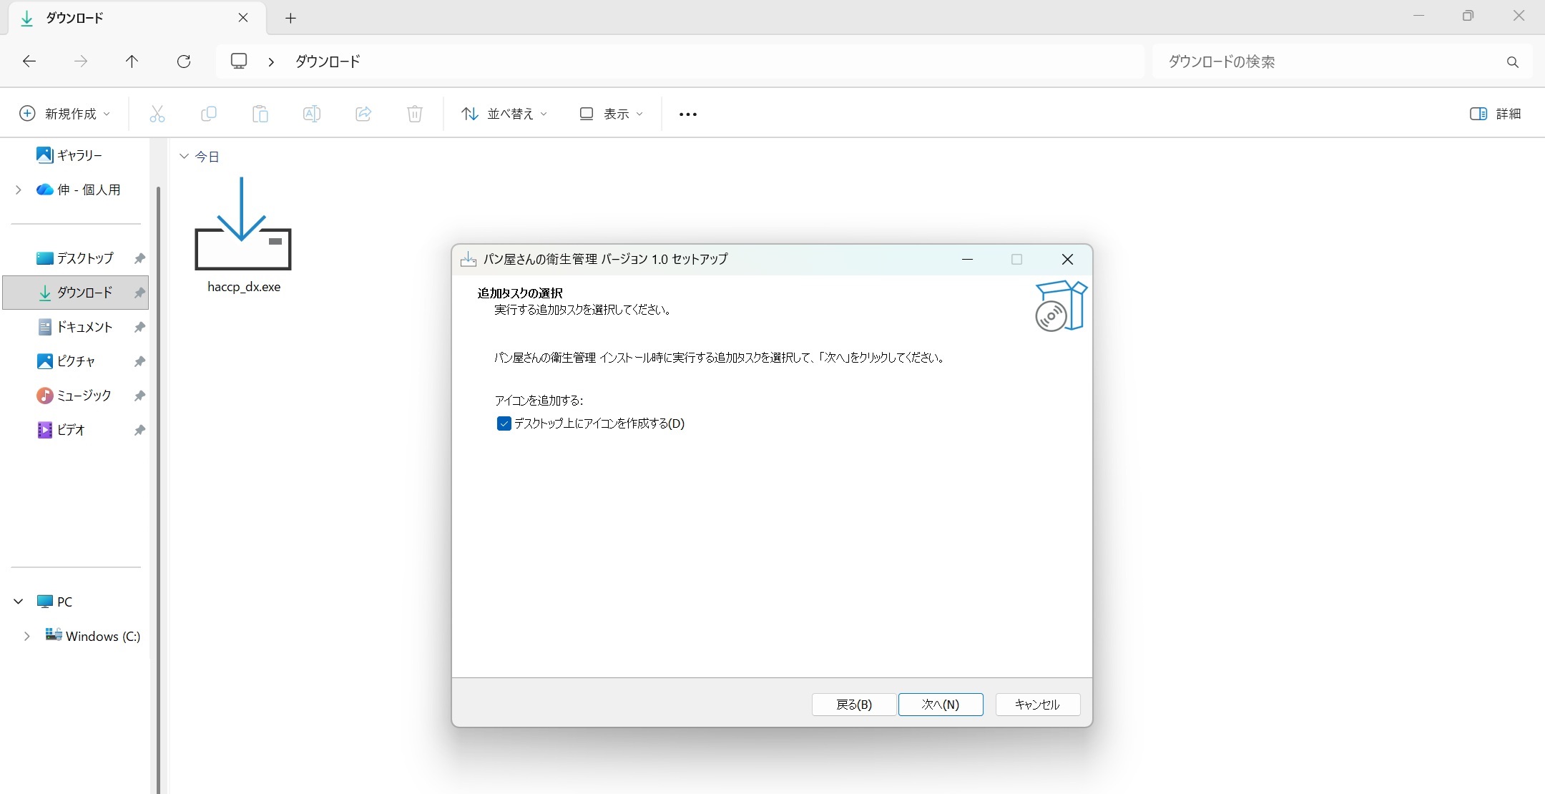The height and width of the screenshot is (794, 1545).
Task: Click the Paste icon
Action: click(x=260, y=114)
